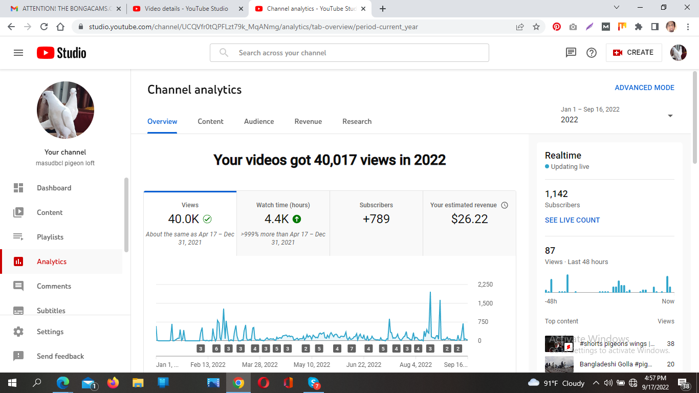
Task: Open the #shorts pigeons wings top content
Action: click(609, 344)
